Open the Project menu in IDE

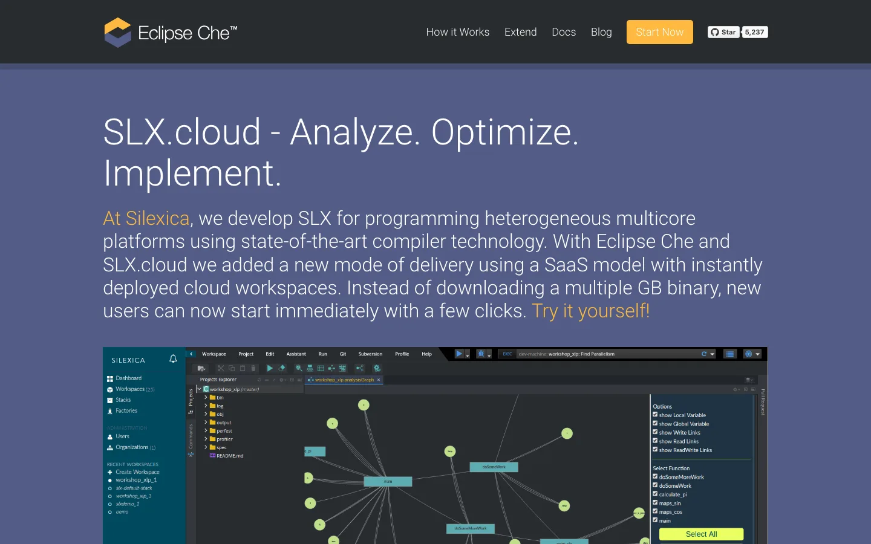click(246, 354)
